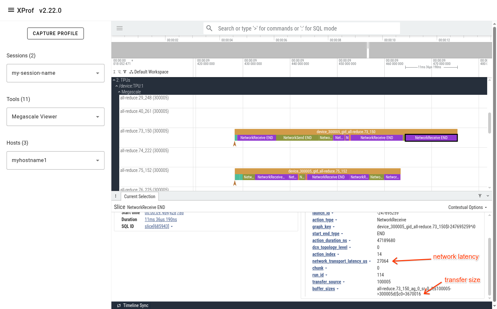The width and height of the screenshot is (497, 309).
Task: Click the CAPTURE PROFILE button
Action: [55, 33]
